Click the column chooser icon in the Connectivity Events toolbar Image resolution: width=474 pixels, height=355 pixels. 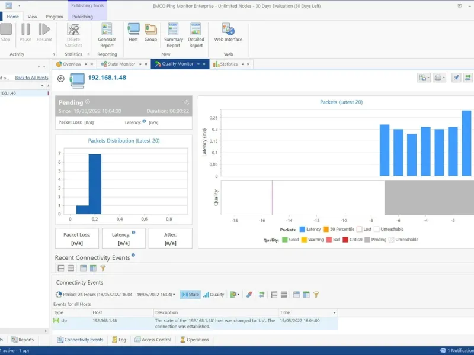pyautogui.click(x=306, y=295)
